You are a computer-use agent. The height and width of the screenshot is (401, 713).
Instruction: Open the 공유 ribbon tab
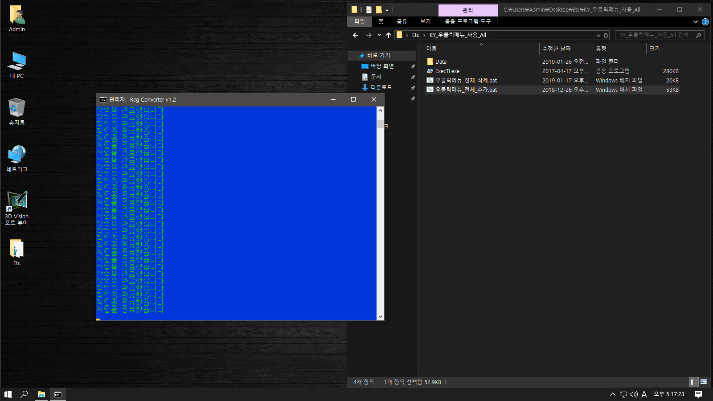(x=402, y=21)
